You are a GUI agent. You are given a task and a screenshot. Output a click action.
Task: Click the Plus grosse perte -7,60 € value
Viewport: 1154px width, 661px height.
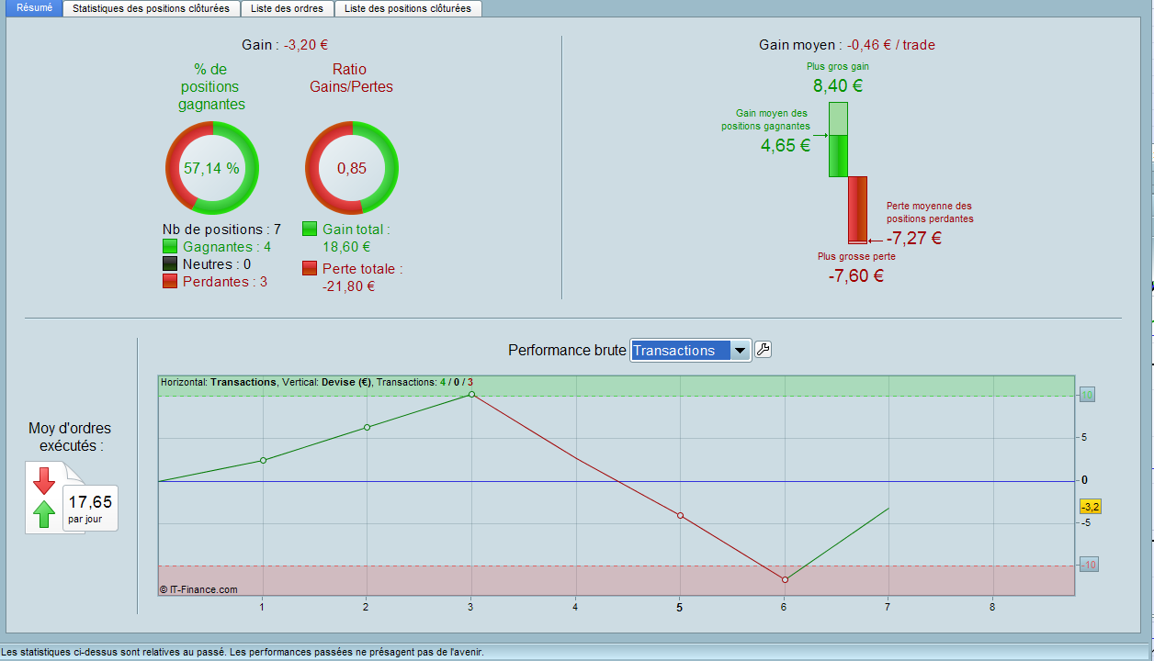point(856,276)
